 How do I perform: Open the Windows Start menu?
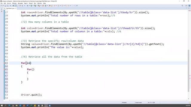pos(2,106)
